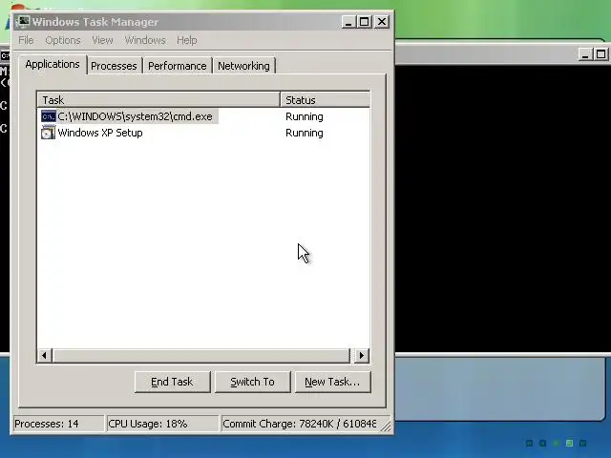Maximize the Windows Task Manager window
The height and width of the screenshot is (458, 611).
pyautogui.click(x=365, y=22)
